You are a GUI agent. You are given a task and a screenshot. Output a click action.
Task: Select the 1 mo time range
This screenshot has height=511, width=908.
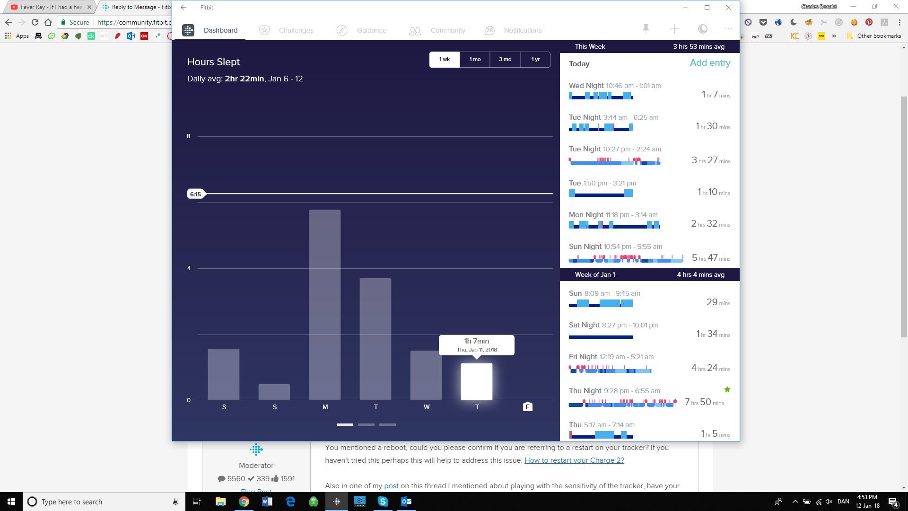[x=475, y=60]
